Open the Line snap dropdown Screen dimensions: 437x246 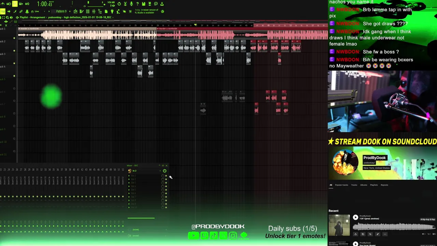37,11
